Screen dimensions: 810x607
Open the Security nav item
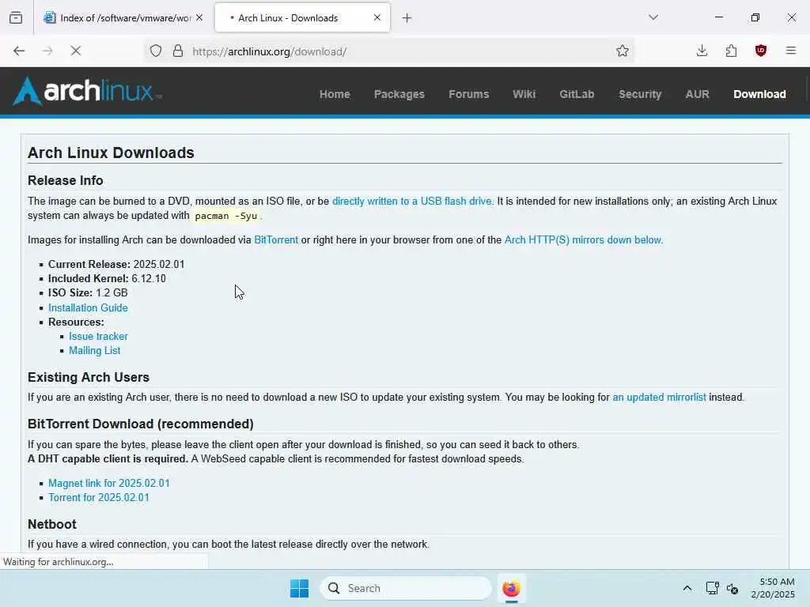pos(640,94)
